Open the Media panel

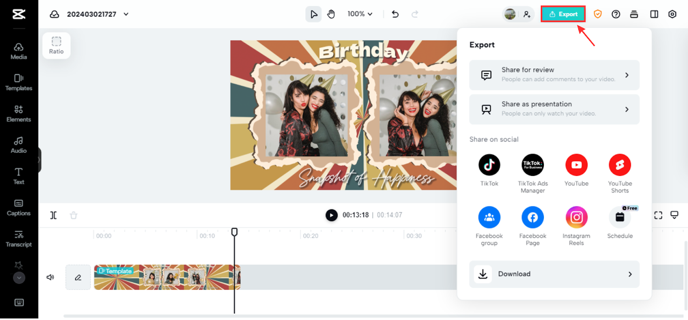(19, 51)
